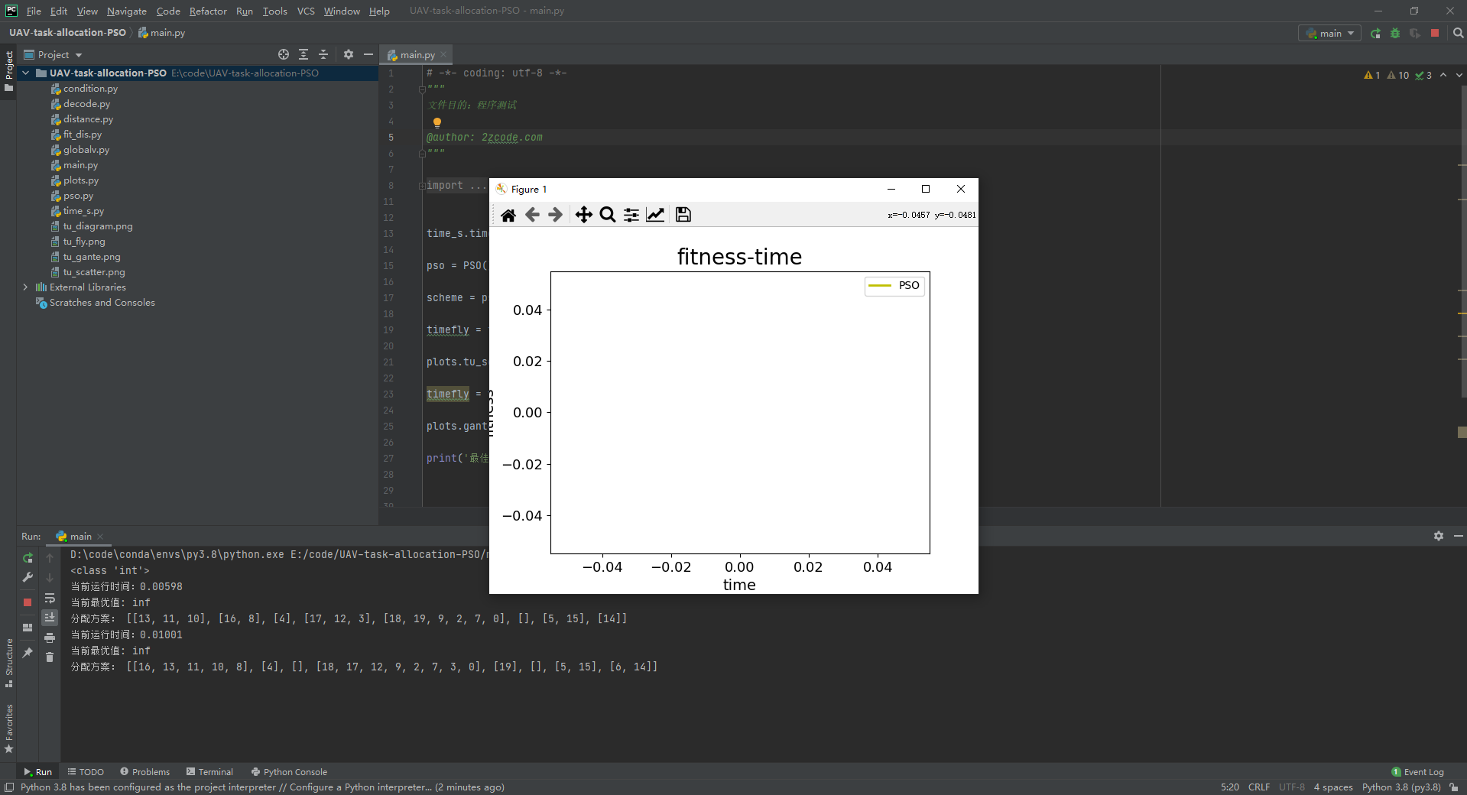Image resolution: width=1467 pixels, height=795 pixels.
Task: Open the Event Log
Action: (x=1417, y=771)
